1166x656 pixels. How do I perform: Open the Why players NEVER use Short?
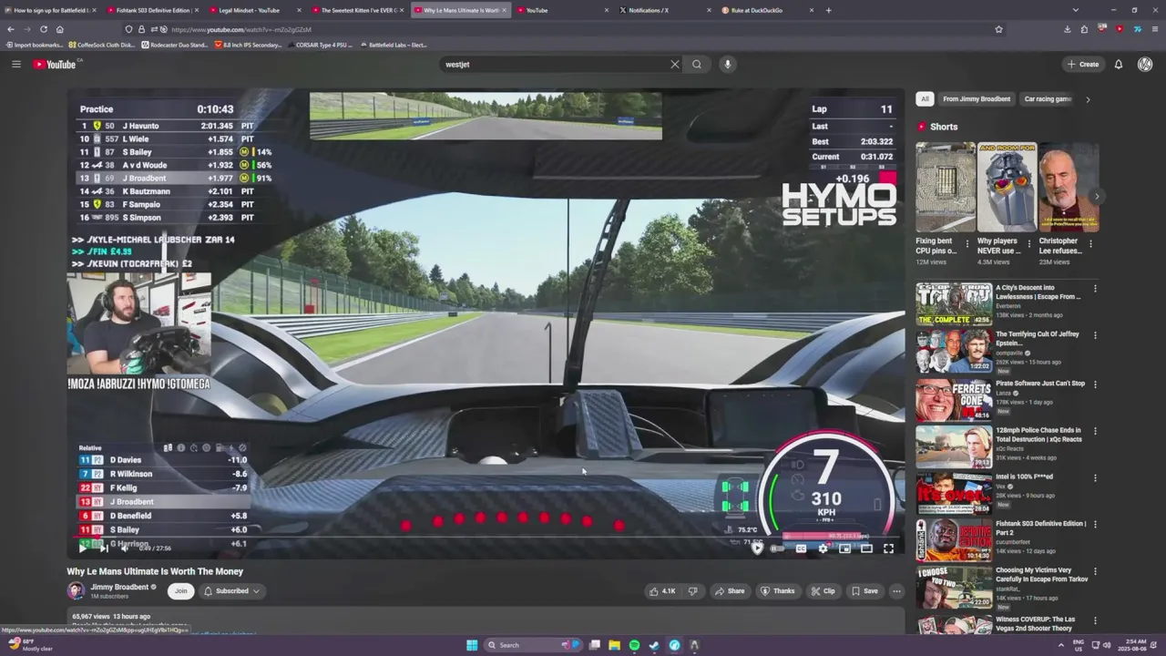click(1007, 187)
